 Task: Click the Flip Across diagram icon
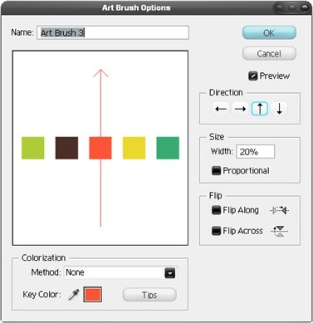pos(280,231)
